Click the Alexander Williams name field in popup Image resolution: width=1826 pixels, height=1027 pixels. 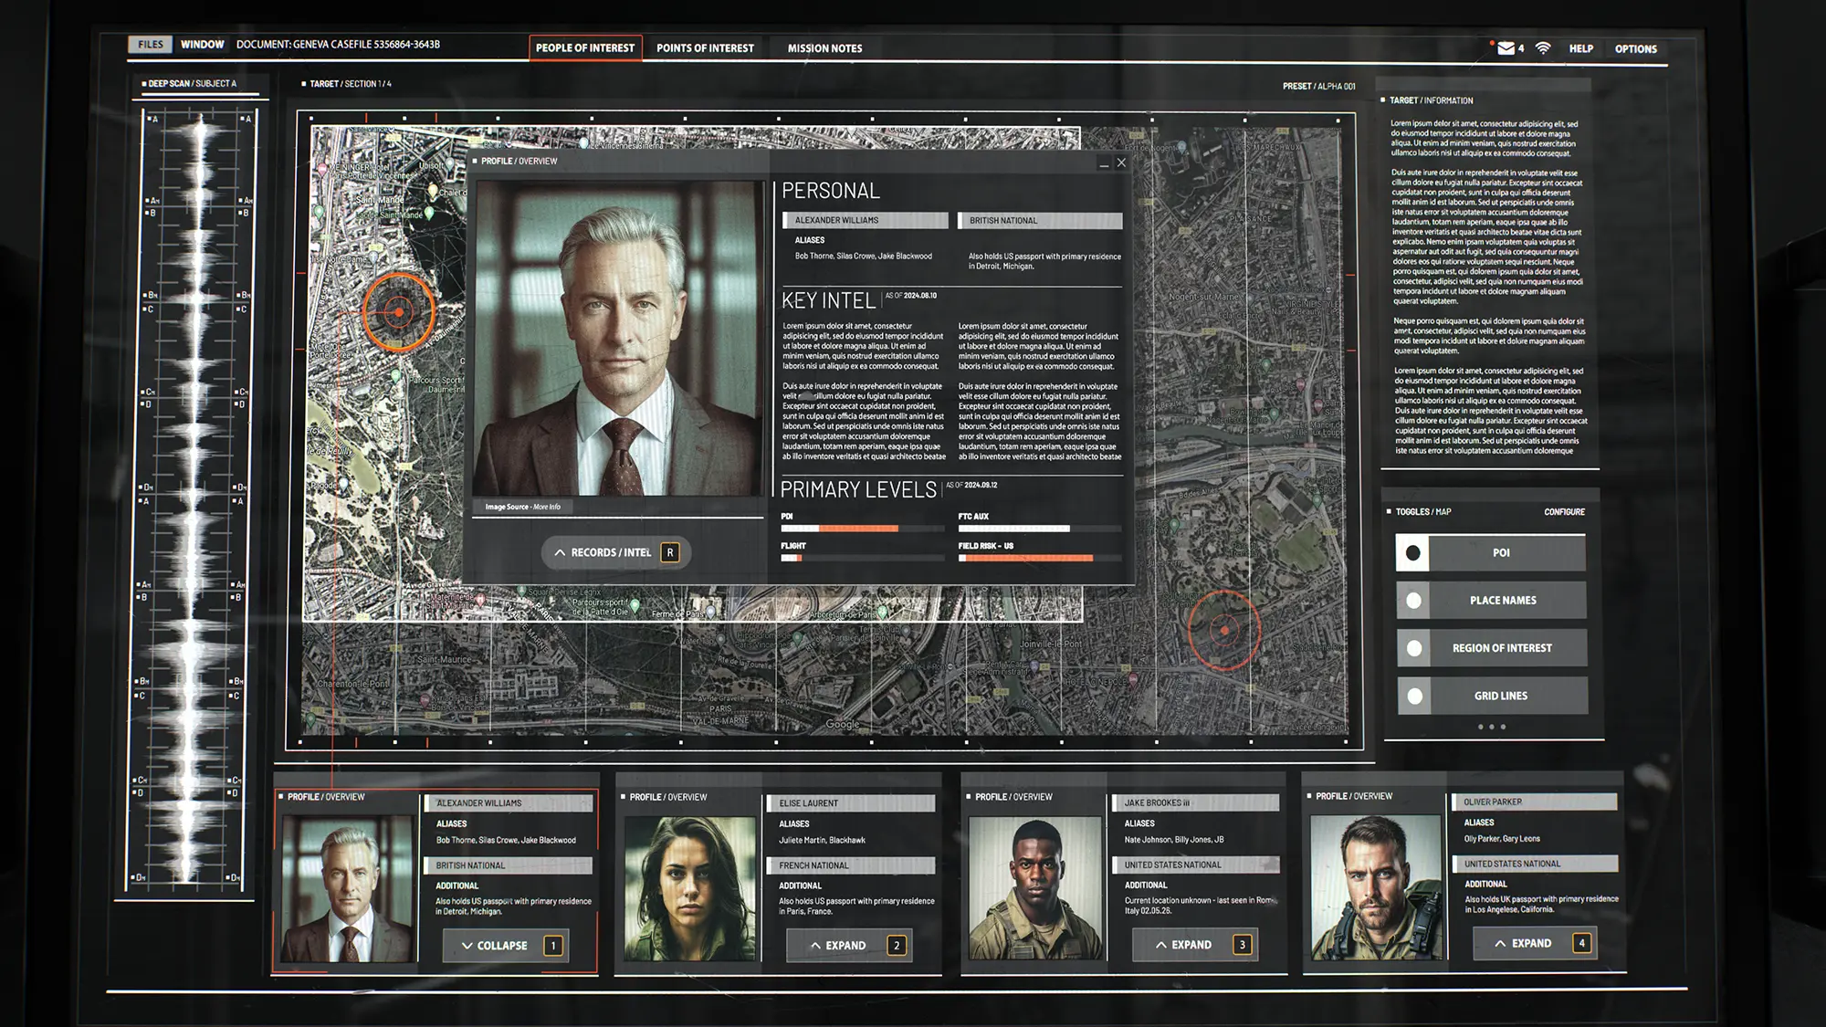click(x=865, y=221)
